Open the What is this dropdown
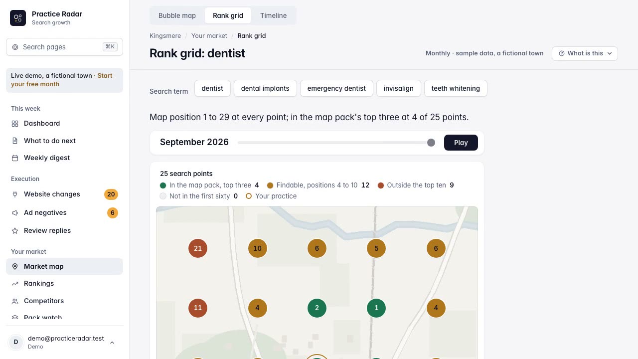This screenshot has height=359, width=638. pyautogui.click(x=585, y=53)
